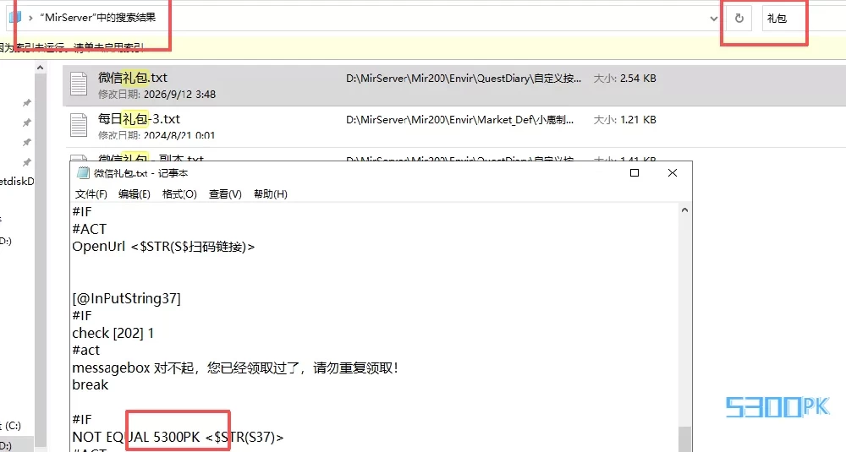Click the folder icon in address bar

15,17
